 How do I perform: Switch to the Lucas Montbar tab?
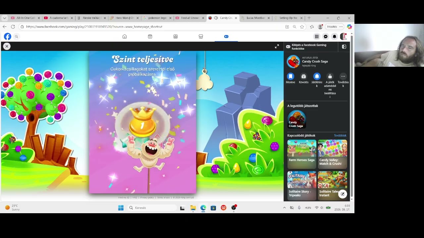(255, 18)
